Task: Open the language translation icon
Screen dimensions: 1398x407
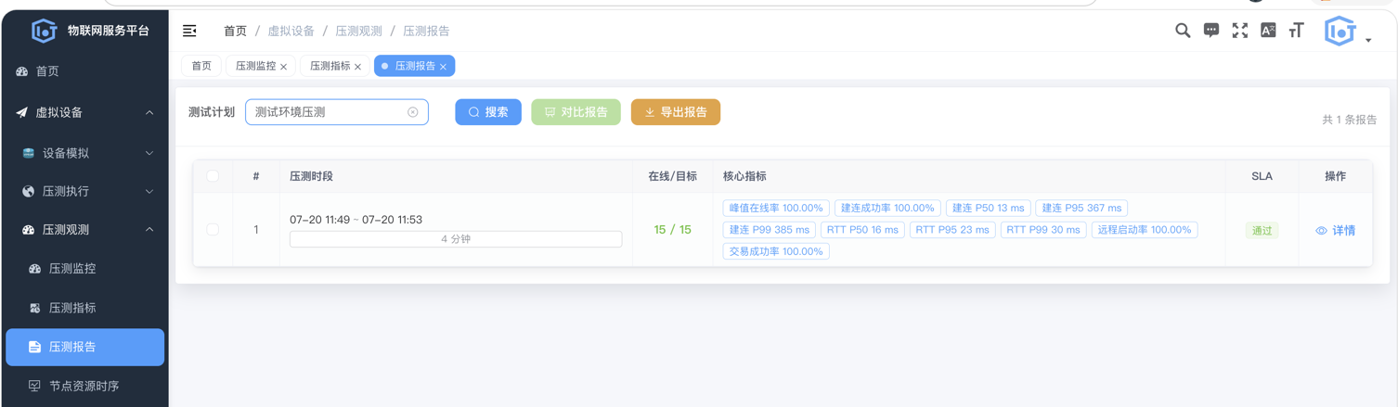Action: 1268,31
